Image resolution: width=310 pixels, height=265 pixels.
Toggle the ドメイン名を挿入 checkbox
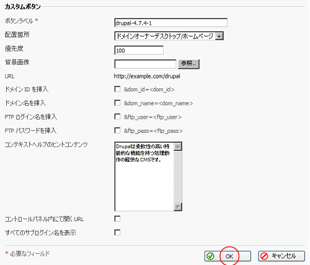pos(117,103)
